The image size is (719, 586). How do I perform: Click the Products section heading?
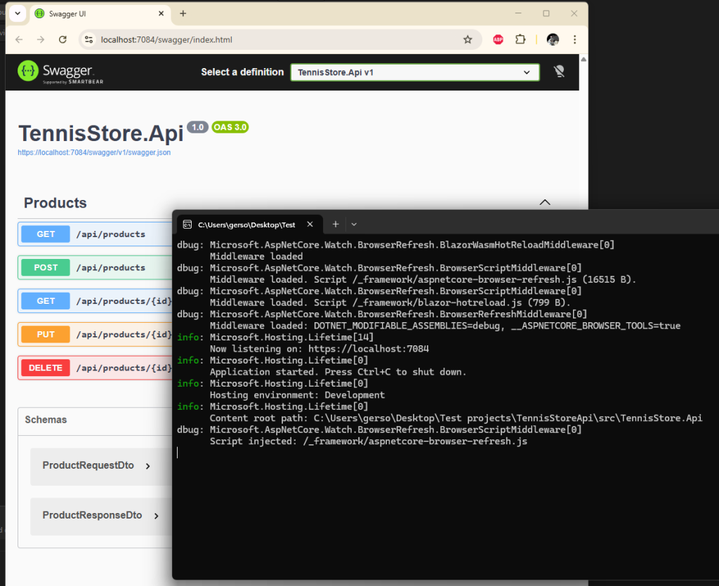[55, 203]
